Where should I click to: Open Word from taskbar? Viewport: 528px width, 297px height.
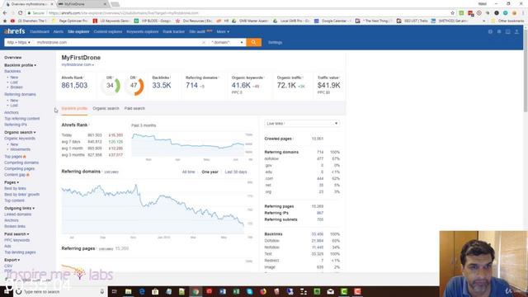223,291
